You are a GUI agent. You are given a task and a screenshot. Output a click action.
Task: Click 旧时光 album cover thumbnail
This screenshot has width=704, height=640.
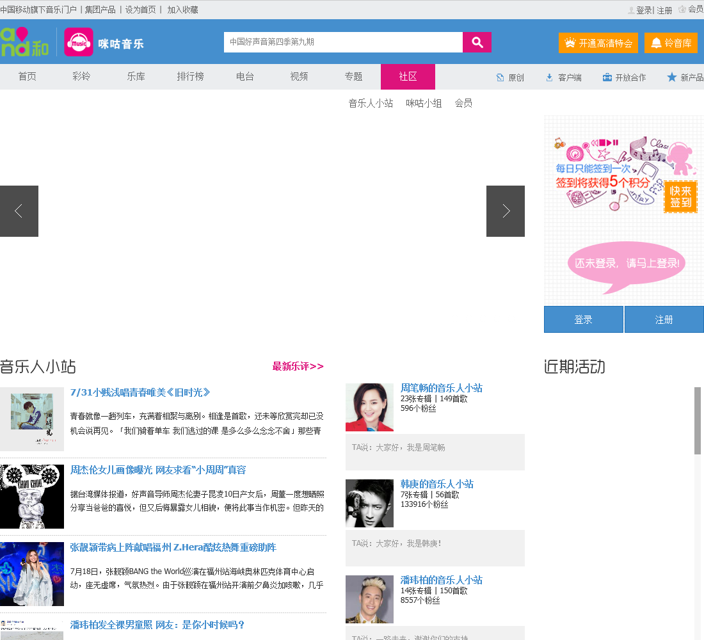[x=32, y=419]
